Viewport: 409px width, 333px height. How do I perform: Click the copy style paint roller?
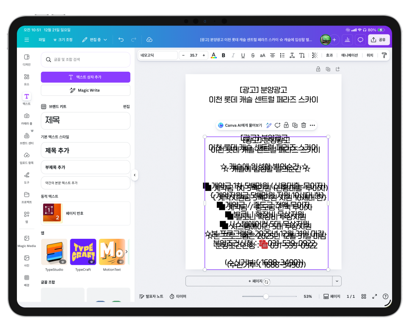pyautogui.click(x=384, y=56)
